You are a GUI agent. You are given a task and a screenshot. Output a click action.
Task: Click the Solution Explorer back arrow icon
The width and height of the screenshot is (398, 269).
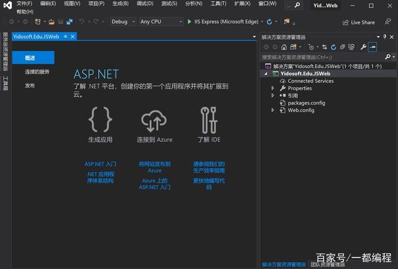coord(266,47)
